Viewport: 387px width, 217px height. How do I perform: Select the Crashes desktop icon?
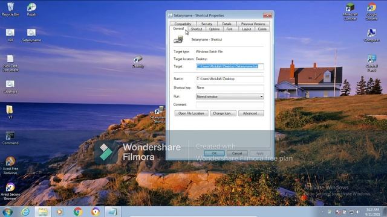point(10,87)
